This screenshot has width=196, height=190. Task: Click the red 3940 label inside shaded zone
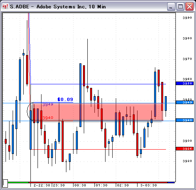[x=48, y=118]
